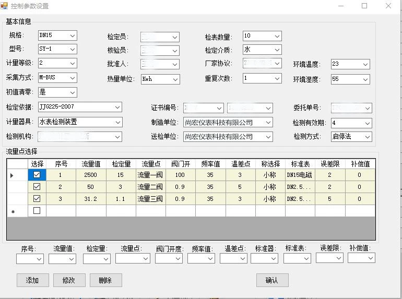Click the 删除 button
Screen dimensions: 402x299
(x=105, y=280)
